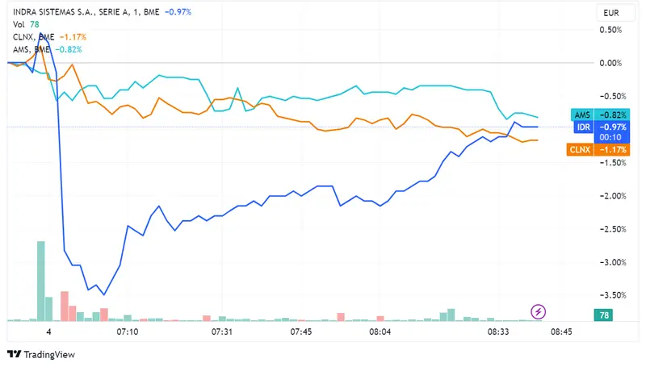The width and height of the screenshot is (646, 367).
Task: Open the TradingView logo link
Action: point(41,355)
